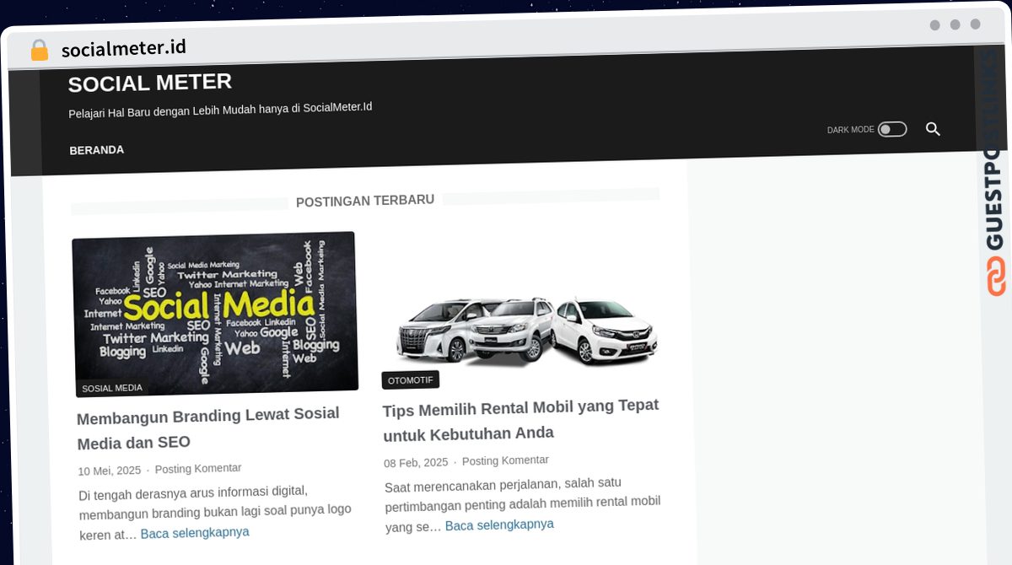1012x565 pixels.
Task: Click Baca selengkapnya for the rental mobil article
Action: tap(499, 525)
